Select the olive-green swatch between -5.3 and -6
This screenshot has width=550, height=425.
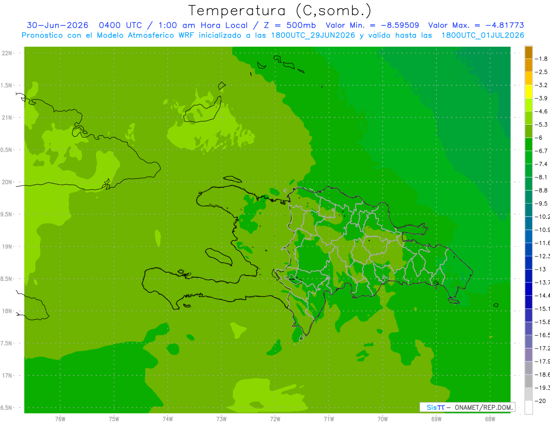528,131
